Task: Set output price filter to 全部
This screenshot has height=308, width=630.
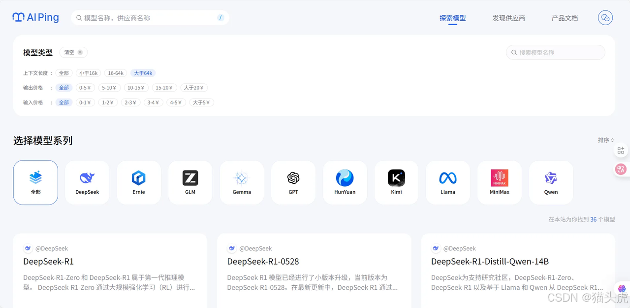Action: pyautogui.click(x=64, y=88)
